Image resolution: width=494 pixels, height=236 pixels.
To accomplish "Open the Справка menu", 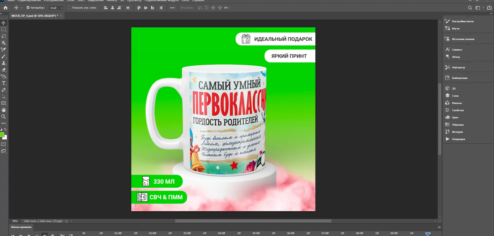I will (x=198, y=1).
